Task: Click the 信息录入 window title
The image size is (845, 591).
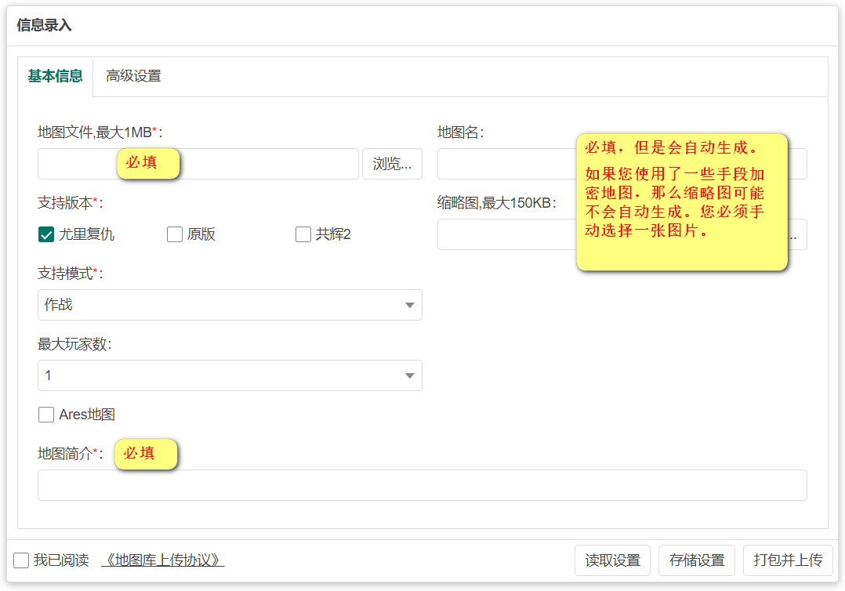Action: pyautogui.click(x=44, y=25)
